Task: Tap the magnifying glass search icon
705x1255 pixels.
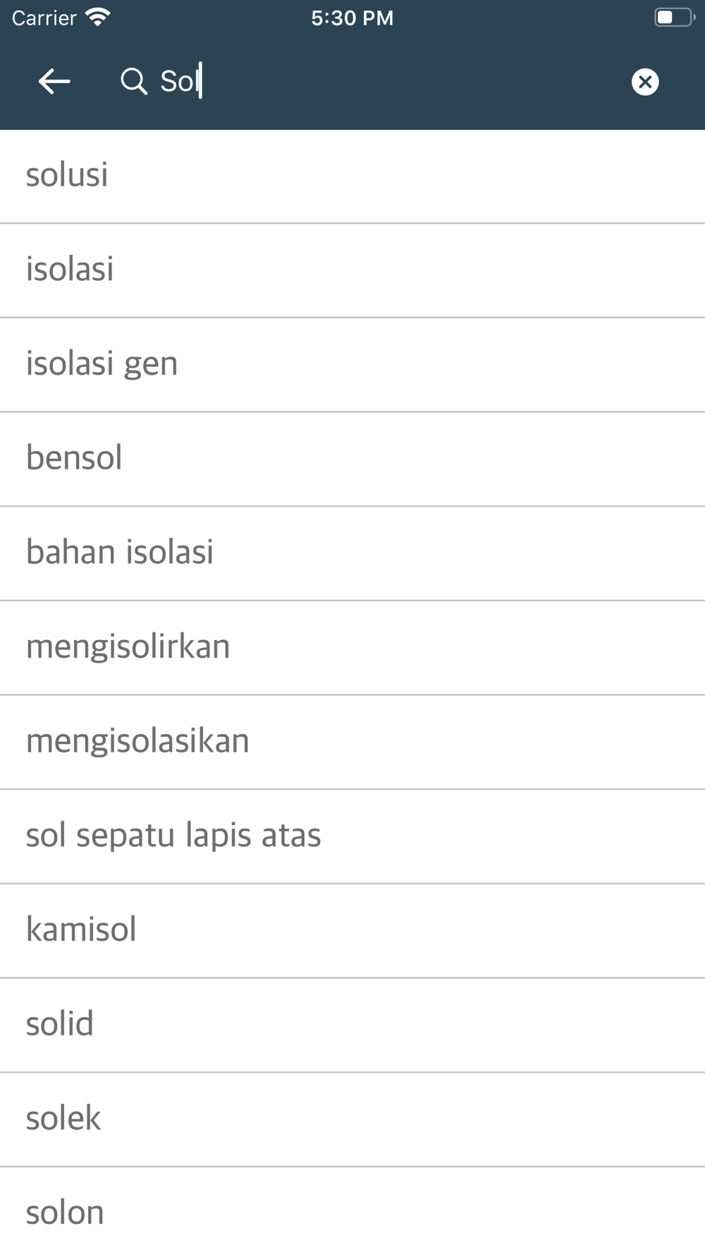Action: (x=133, y=81)
